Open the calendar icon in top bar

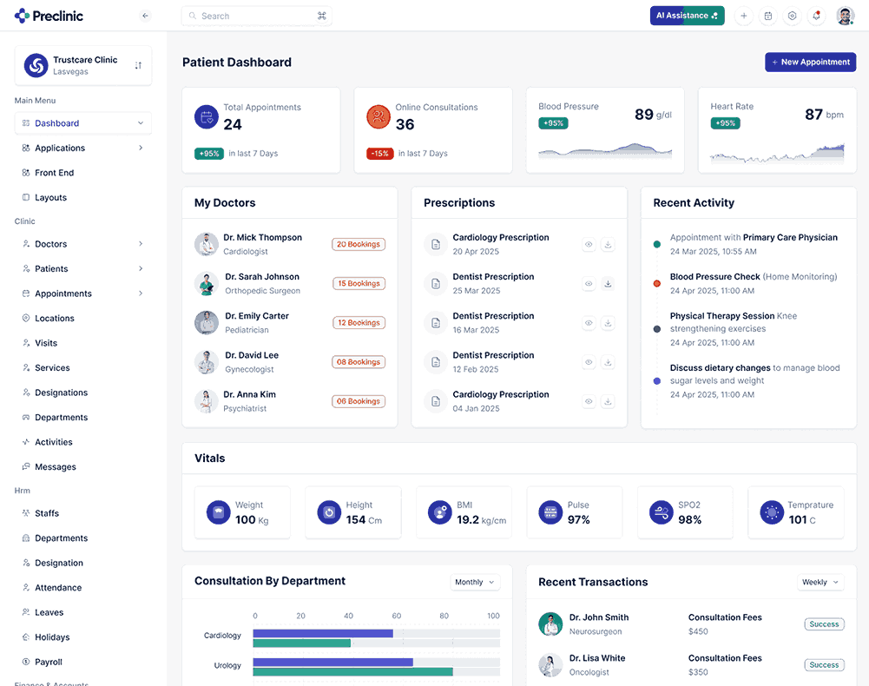pyautogui.click(x=768, y=16)
